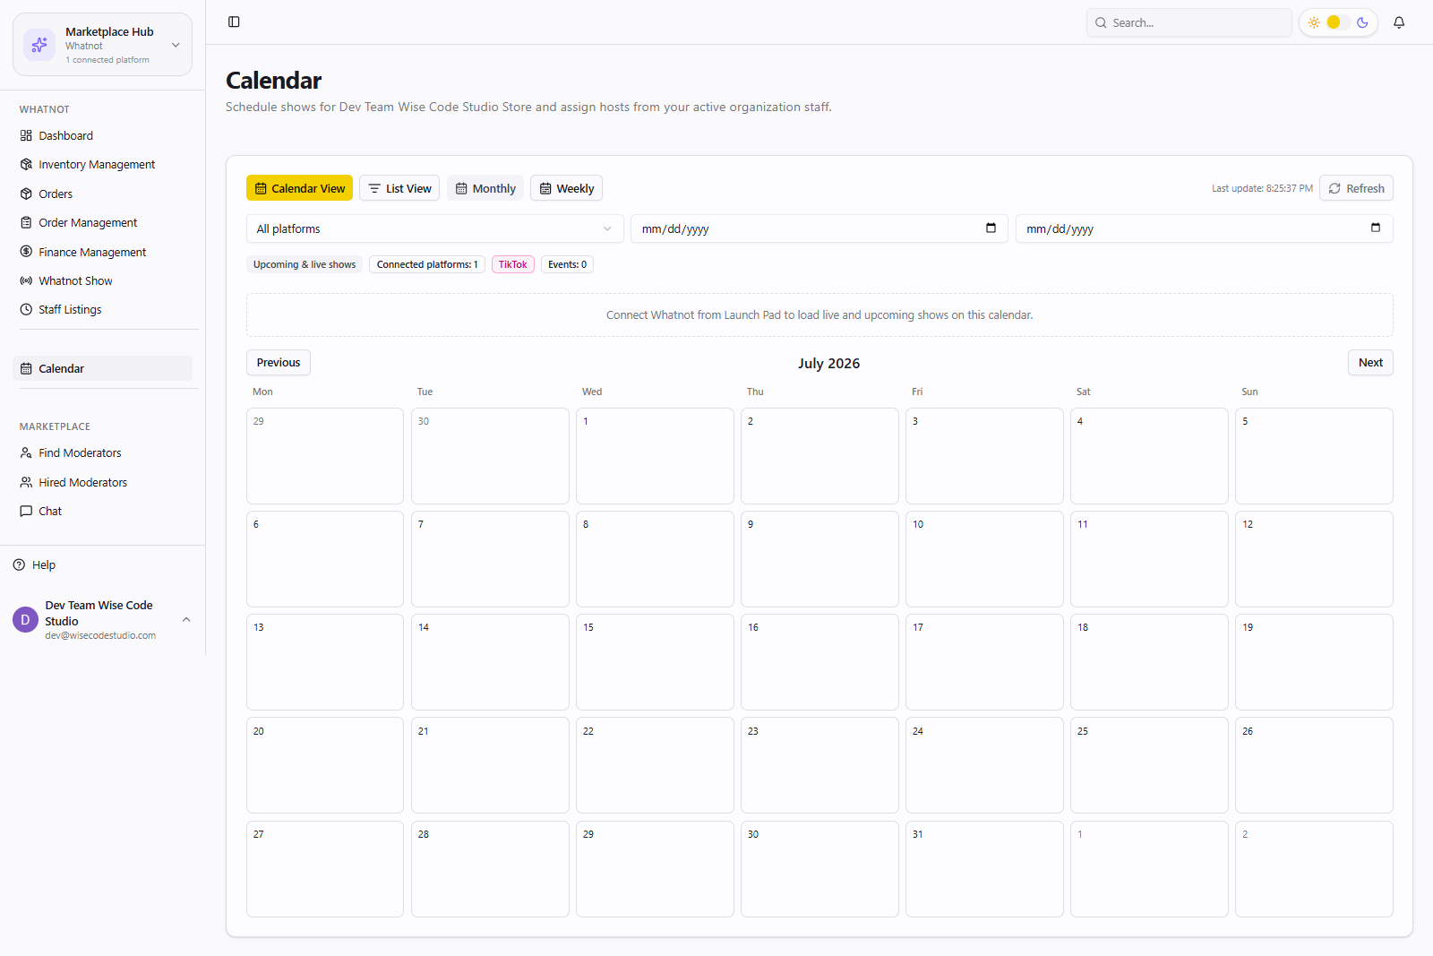
Task: Toggle the light/dark theme switch
Action: (1338, 22)
